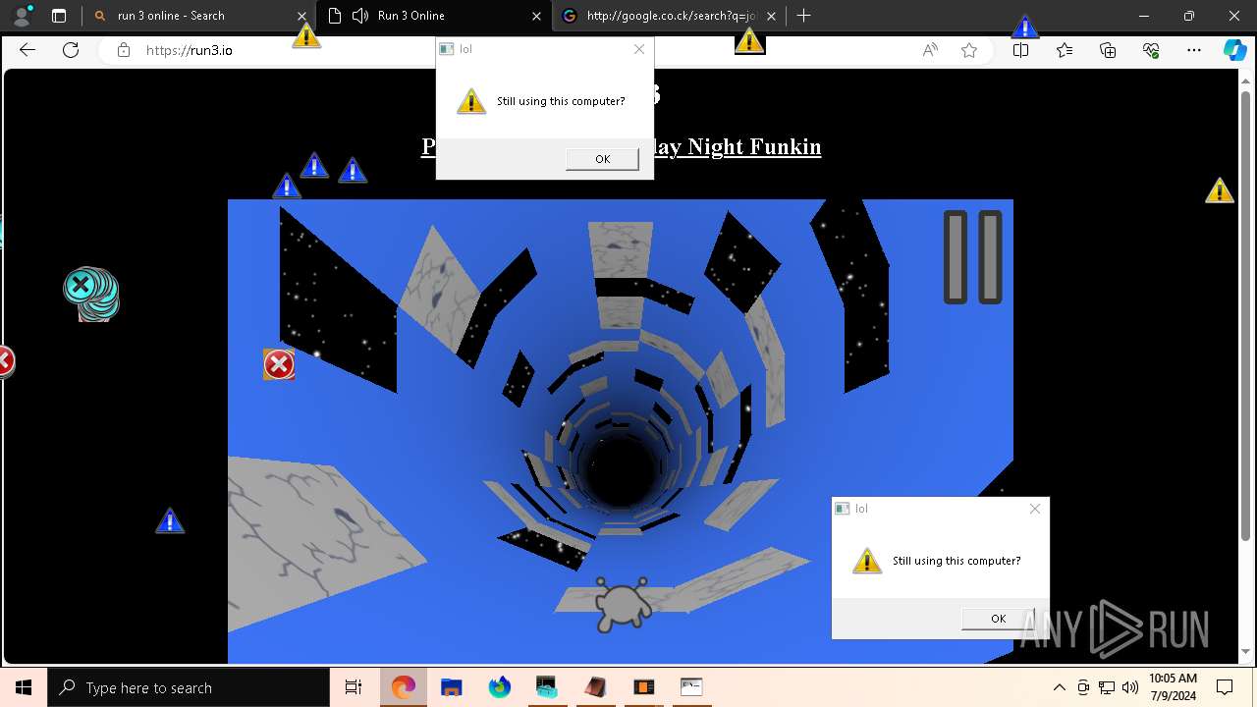Open File Explorer from the taskbar

pyautogui.click(x=451, y=687)
